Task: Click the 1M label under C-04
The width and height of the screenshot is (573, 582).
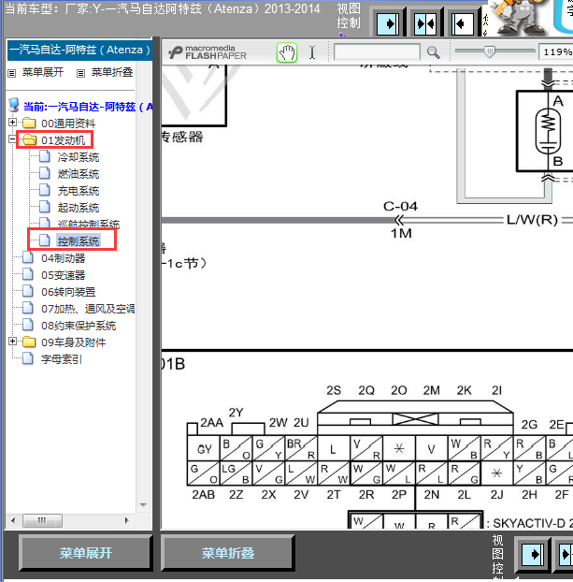Action: 401,234
